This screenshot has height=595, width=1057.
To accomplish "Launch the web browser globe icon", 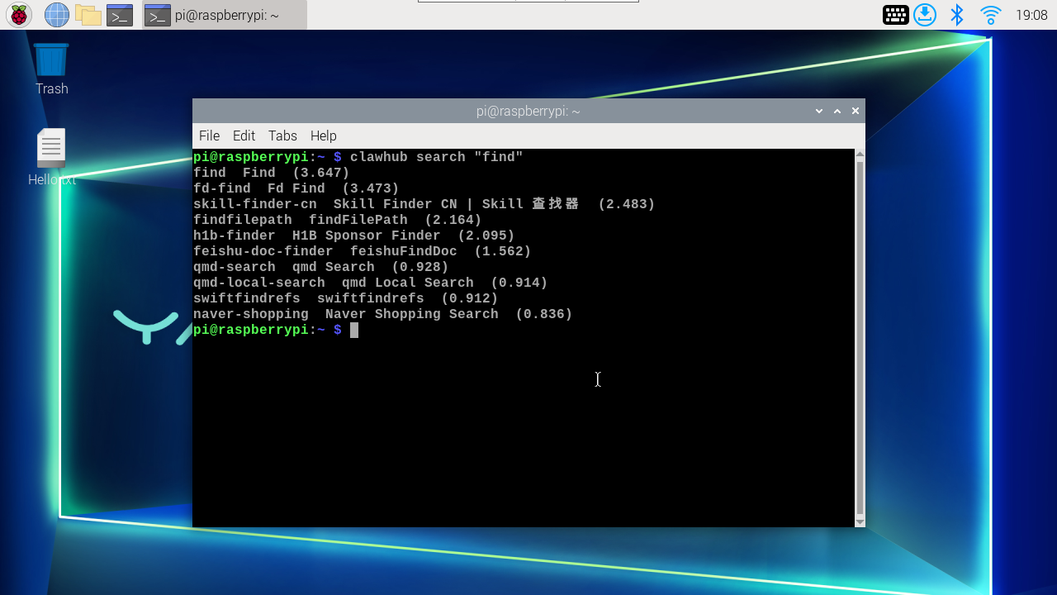I will tap(57, 15).
